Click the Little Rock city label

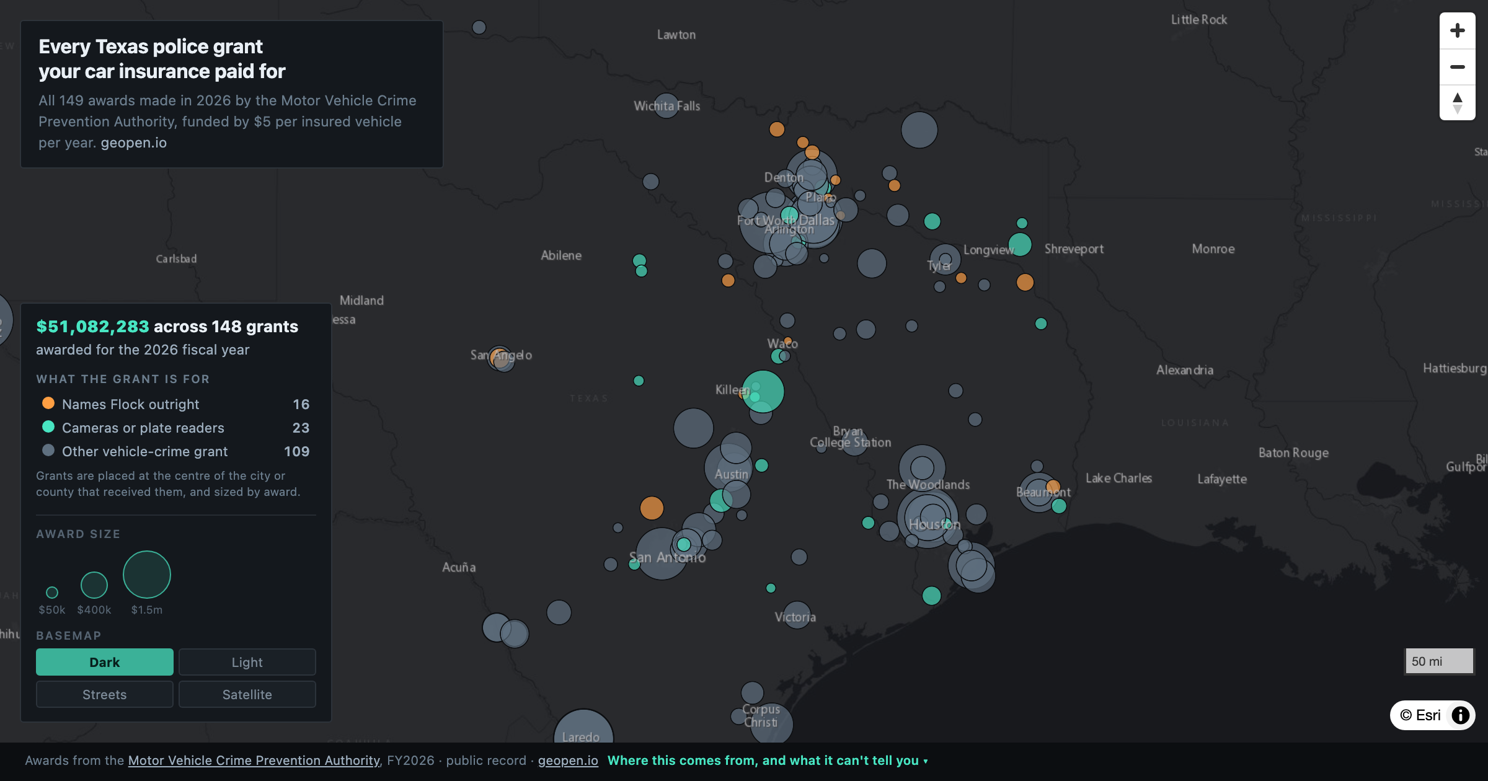(1199, 20)
